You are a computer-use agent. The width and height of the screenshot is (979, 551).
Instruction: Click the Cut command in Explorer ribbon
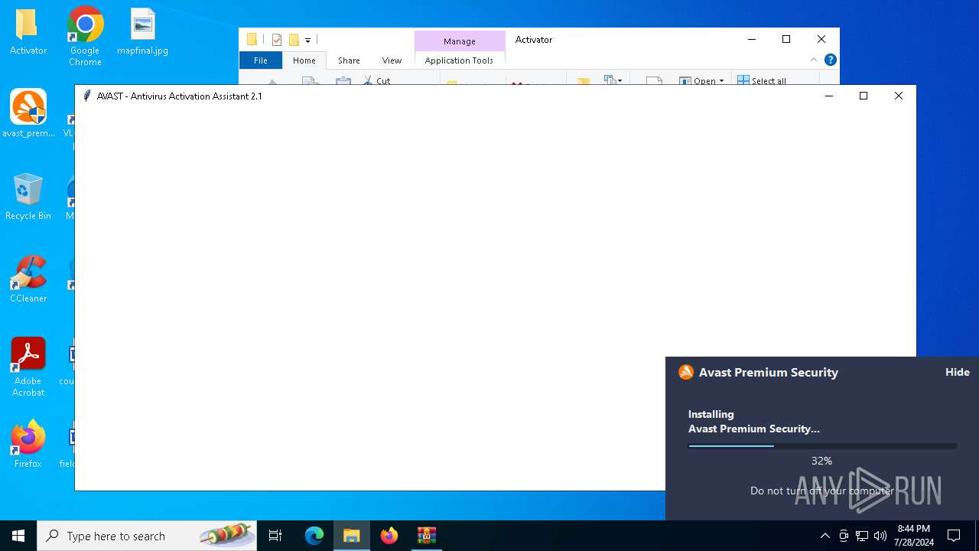click(377, 80)
